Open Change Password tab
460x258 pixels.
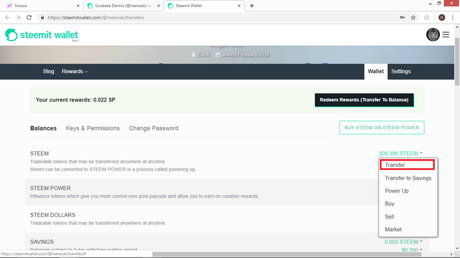click(x=154, y=128)
